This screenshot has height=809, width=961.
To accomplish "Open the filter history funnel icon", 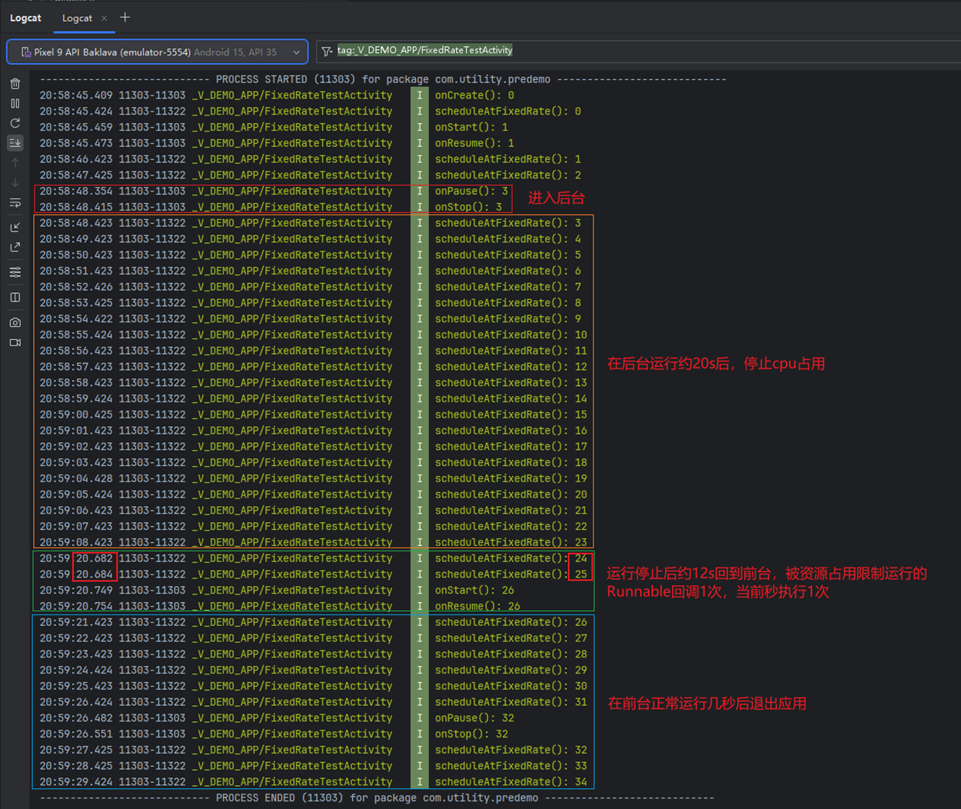I will point(327,52).
